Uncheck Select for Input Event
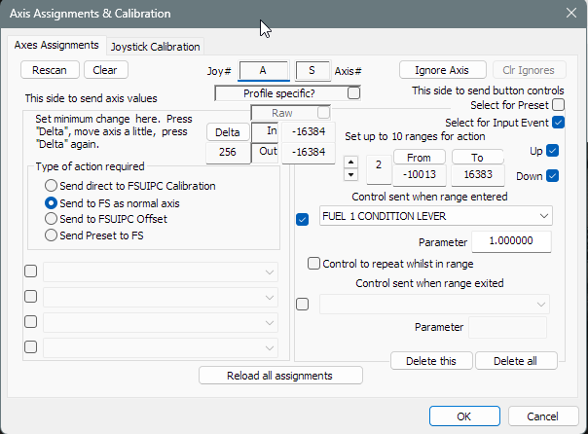The height and width of the screenshot is (434, 588). pyautogui.click(x=559, y=123)
